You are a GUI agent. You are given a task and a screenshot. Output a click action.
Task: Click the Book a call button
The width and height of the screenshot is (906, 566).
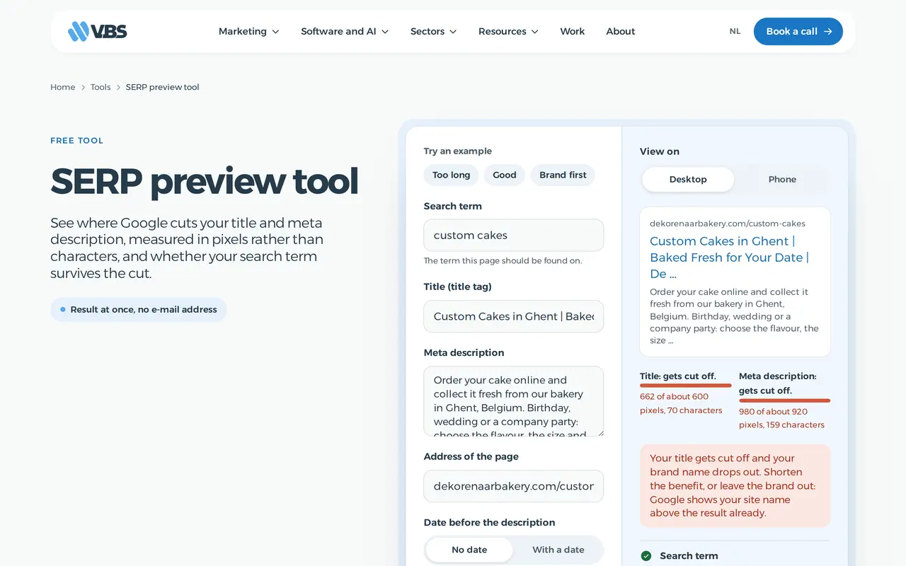point(798,31)
